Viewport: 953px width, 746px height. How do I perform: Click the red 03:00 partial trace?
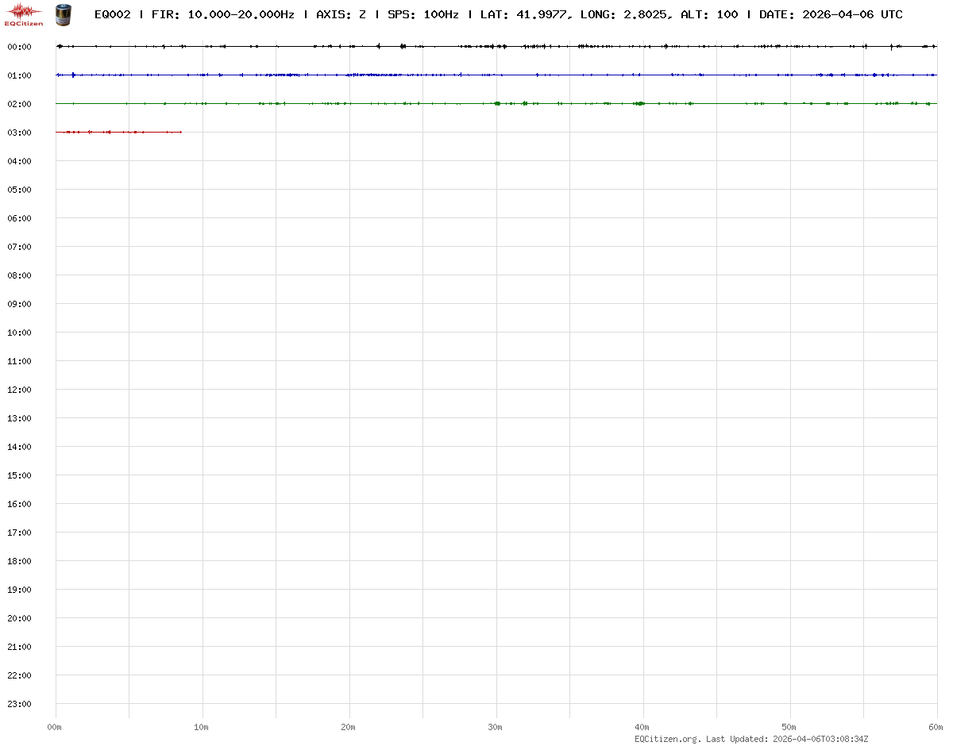[119, 132]
